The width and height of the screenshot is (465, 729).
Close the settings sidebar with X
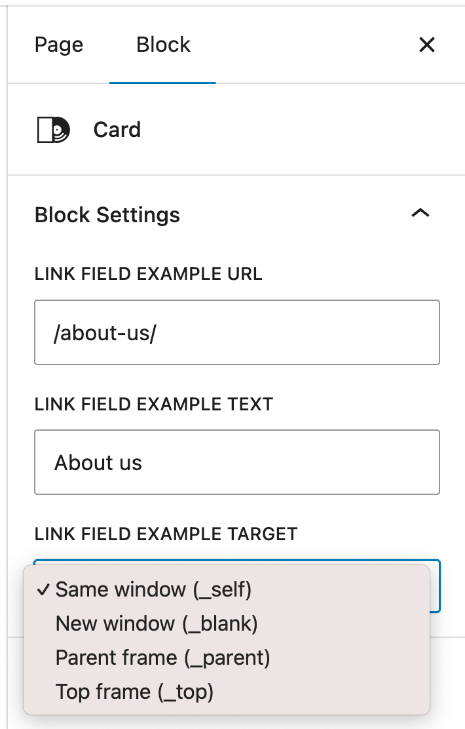coord(426,45)
